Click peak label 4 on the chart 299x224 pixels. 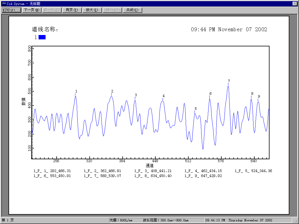[164, 96]
